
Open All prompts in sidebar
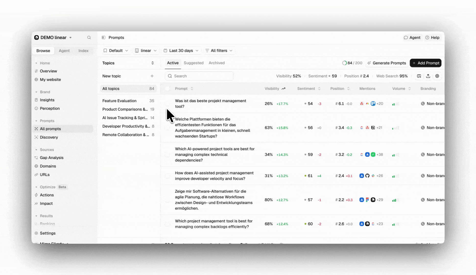[x=63, y=129]
